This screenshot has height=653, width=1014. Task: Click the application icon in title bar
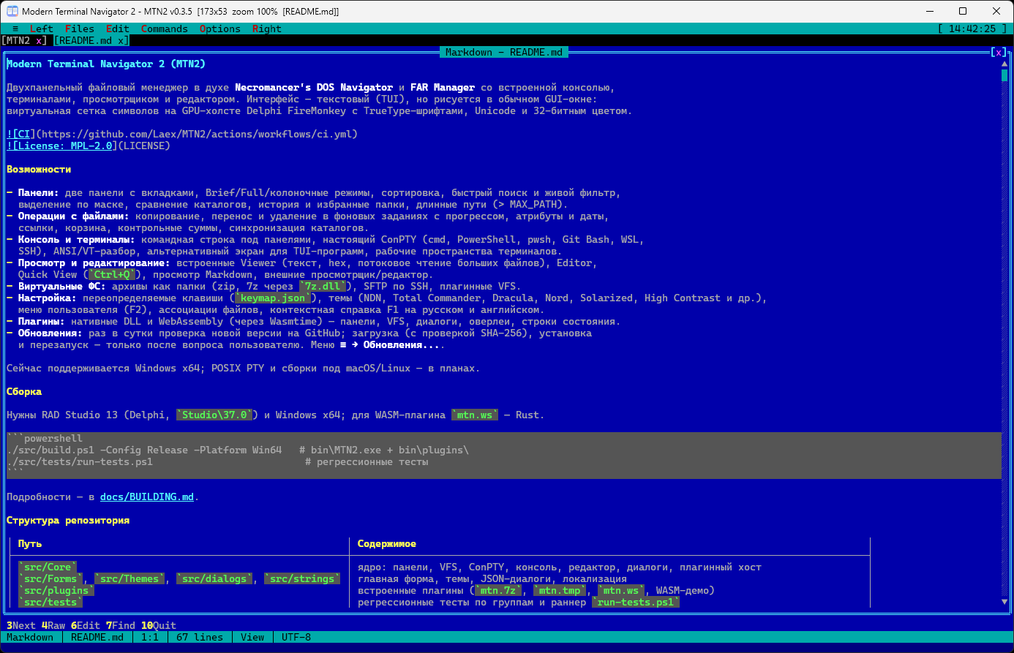(x=12, y=11)
